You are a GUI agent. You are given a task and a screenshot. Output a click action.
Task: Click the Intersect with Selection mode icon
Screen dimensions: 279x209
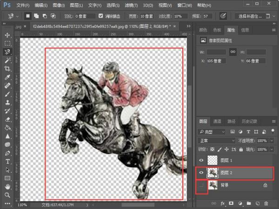tap(53, 16)
